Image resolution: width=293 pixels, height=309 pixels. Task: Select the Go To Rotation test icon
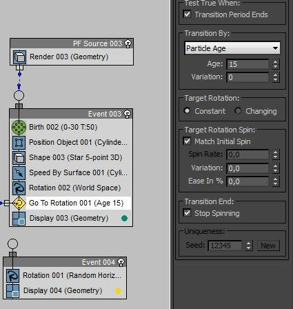tap(19, 203)
